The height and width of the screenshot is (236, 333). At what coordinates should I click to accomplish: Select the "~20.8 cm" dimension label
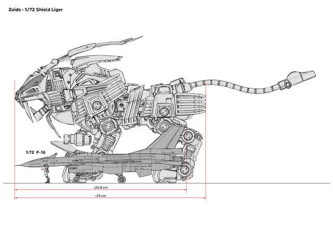(100, 187)
